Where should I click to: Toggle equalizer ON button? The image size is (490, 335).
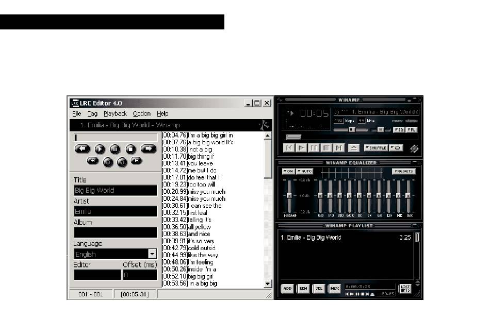click(288, 172)
